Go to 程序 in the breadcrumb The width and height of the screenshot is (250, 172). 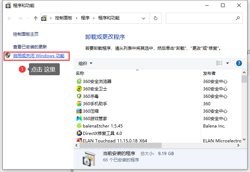click(x=85, y=18)
